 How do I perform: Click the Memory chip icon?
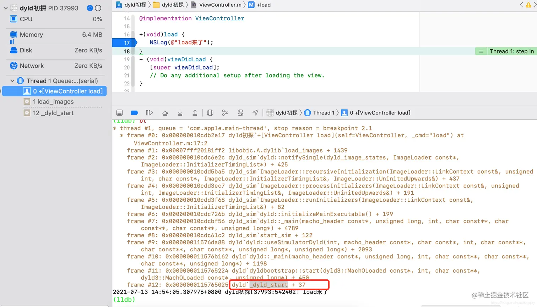coord(13,34)
